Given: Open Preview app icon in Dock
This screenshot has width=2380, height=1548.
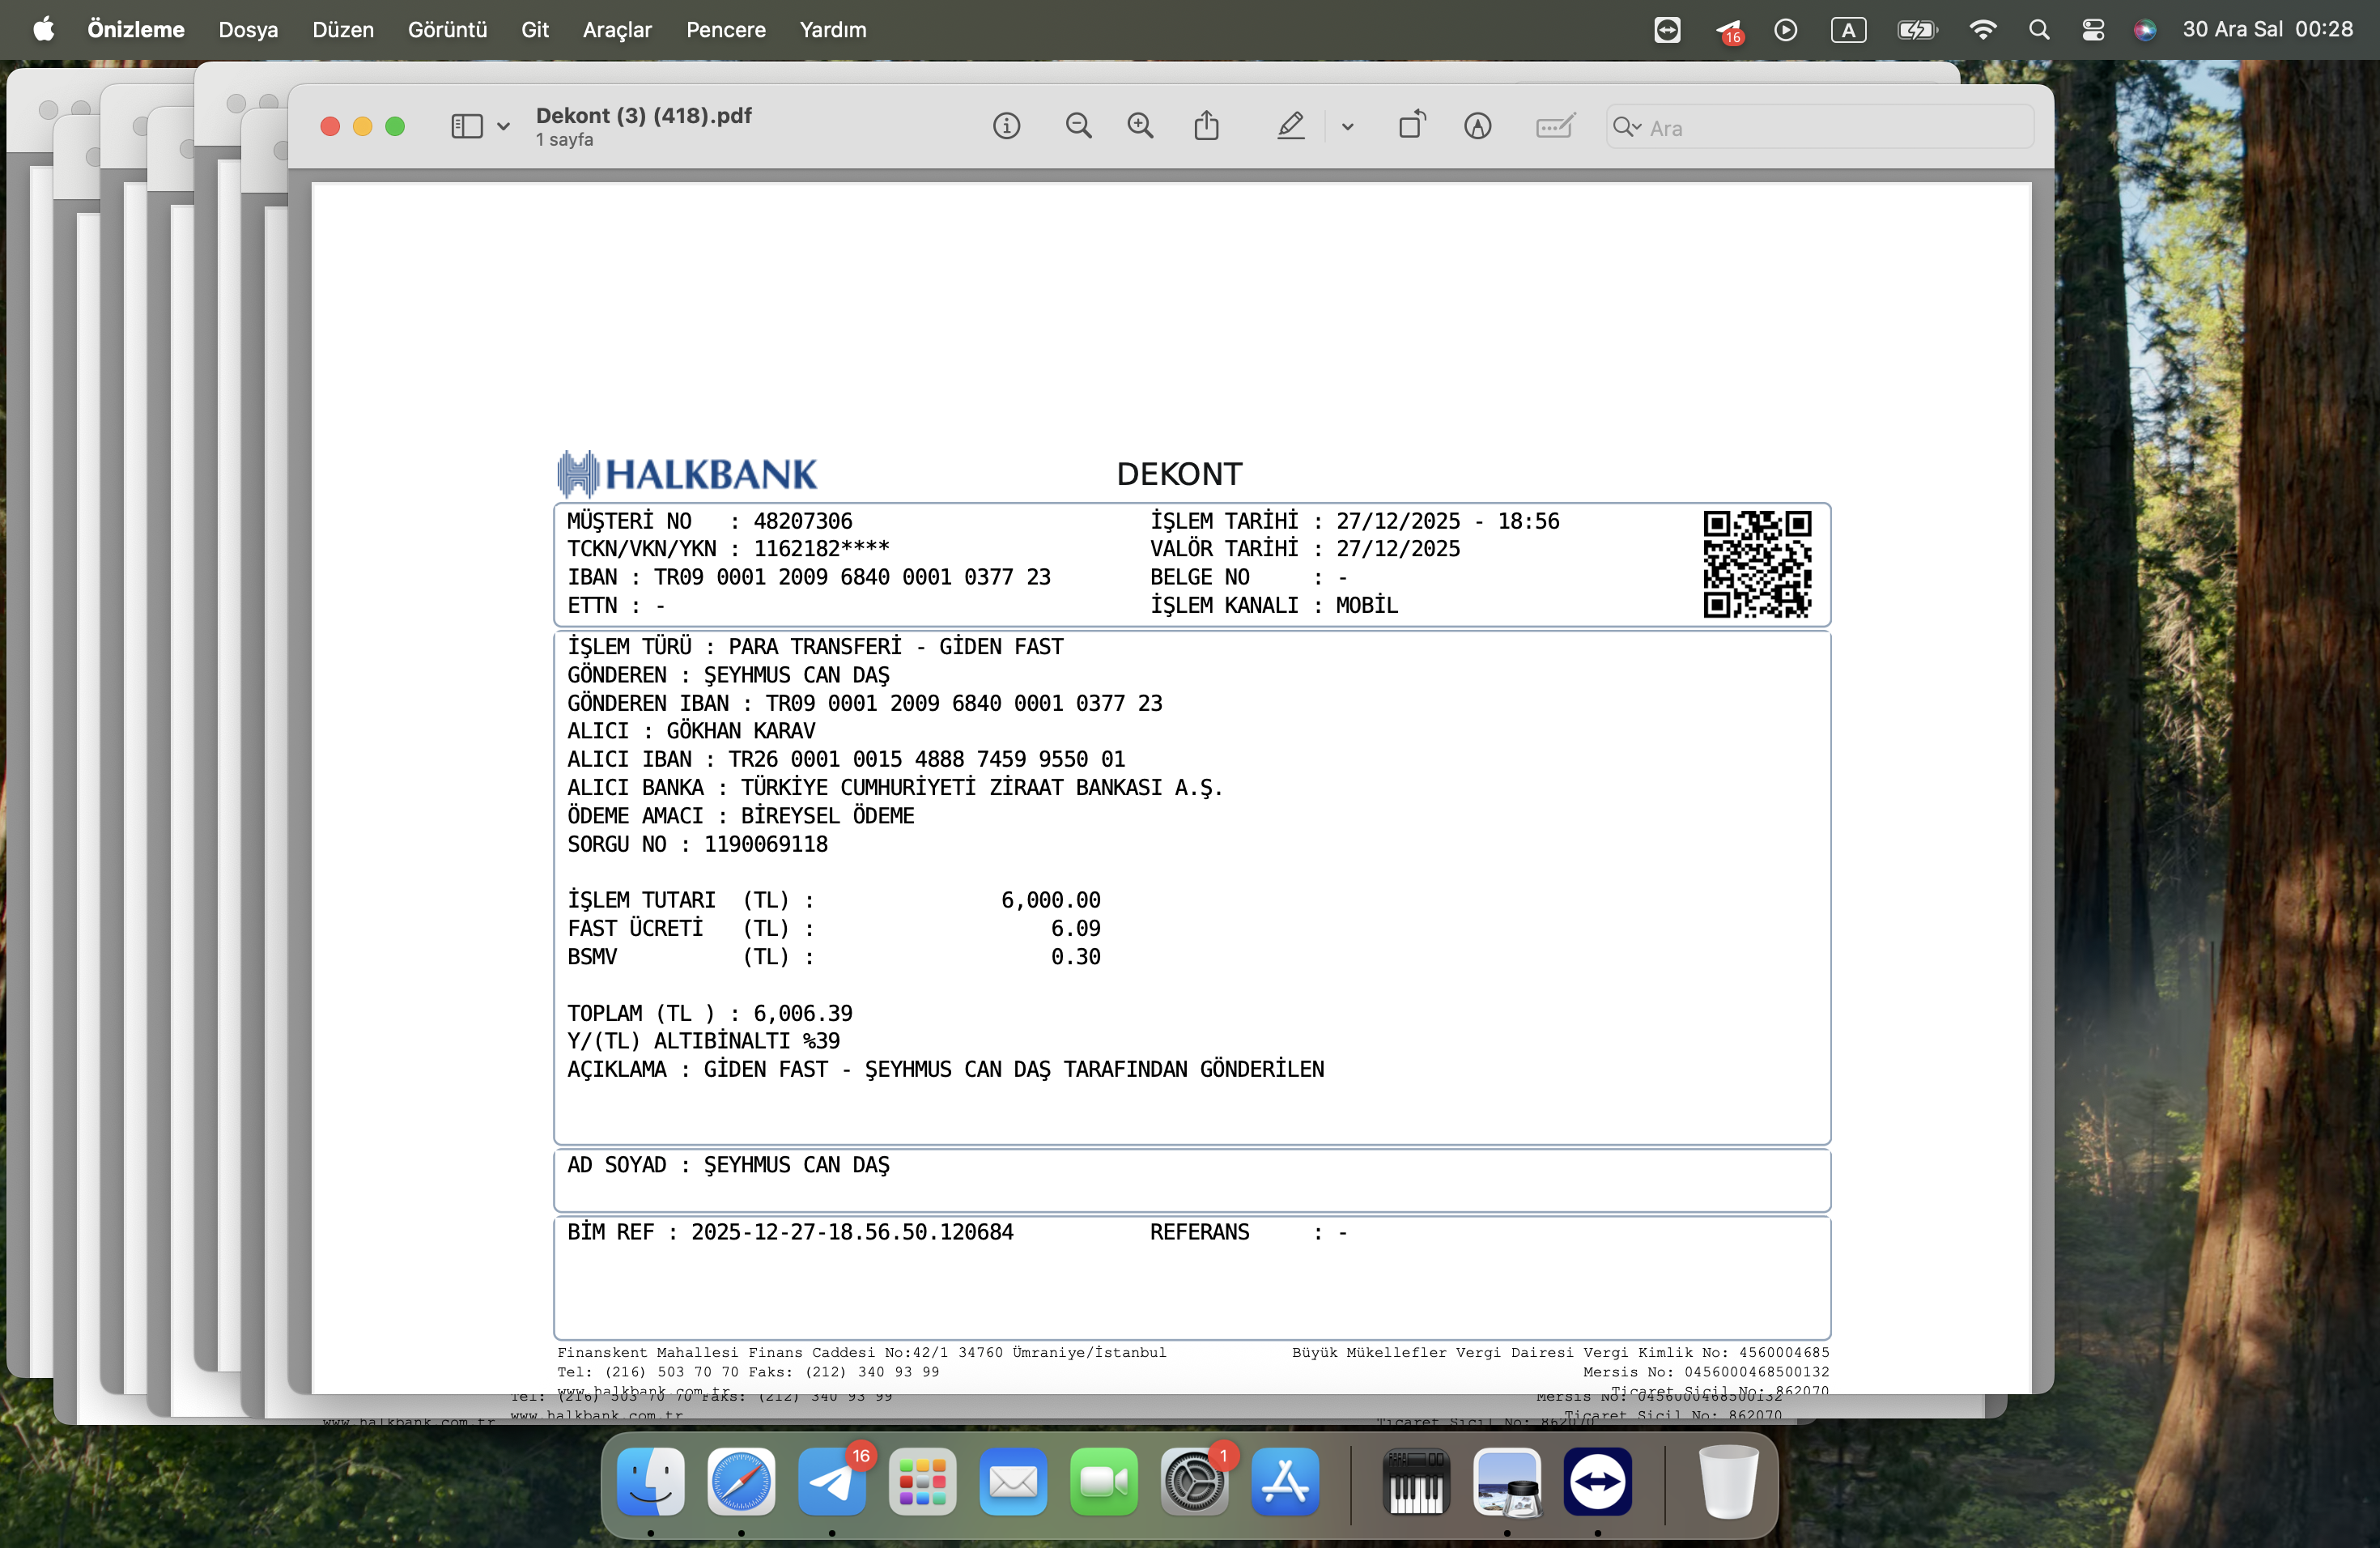Looking at the screenshot, I should [x=1507, y=1482].
